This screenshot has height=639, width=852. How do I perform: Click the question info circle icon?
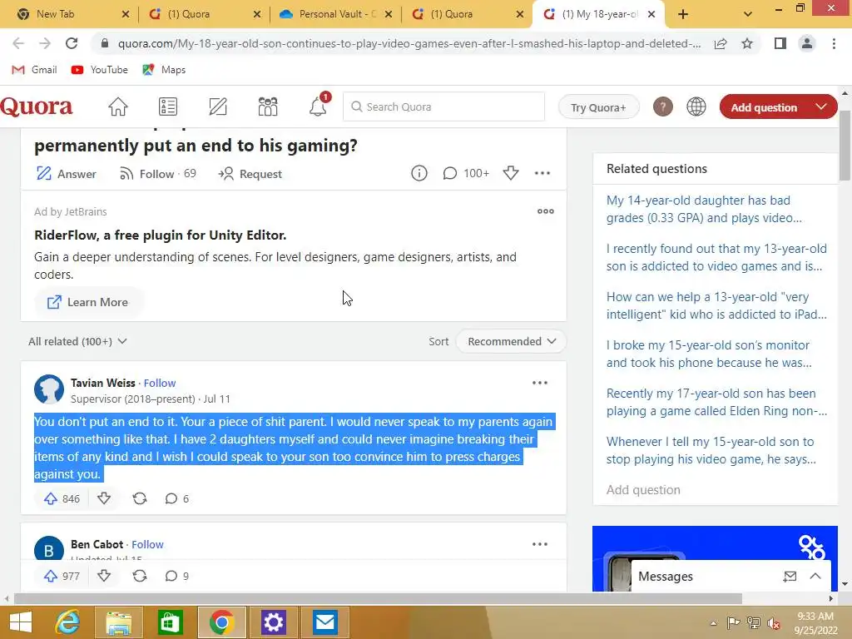click(x=419, y=173)
